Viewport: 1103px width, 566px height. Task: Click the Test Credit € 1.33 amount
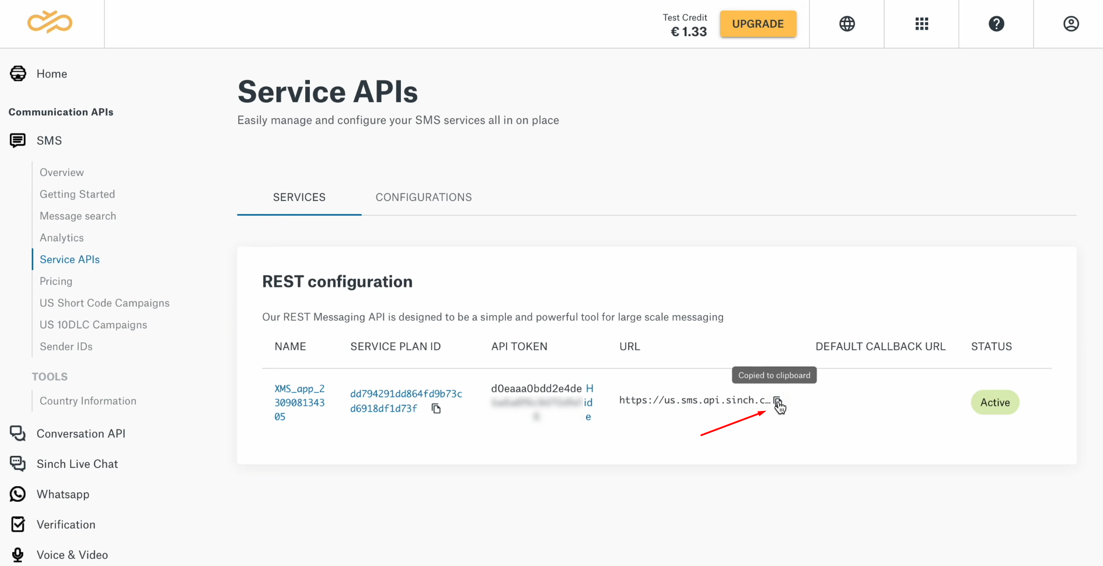coord(689,32)
